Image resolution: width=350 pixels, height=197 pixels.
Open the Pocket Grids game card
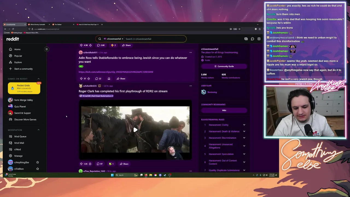(x=24, y=88)
